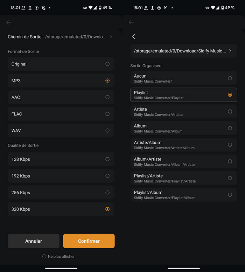Image resolution: width=245 pixels, height=272 pixels.
Task: Tap the white back chevron above storage path
Action: click(134, 37)
